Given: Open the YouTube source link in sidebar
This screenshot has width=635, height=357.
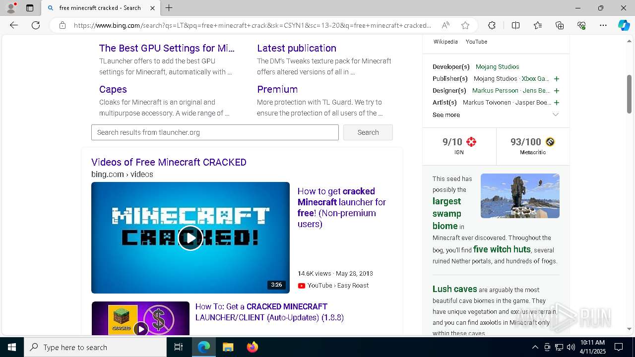Looking at the screenshot, I should (476, 42).
